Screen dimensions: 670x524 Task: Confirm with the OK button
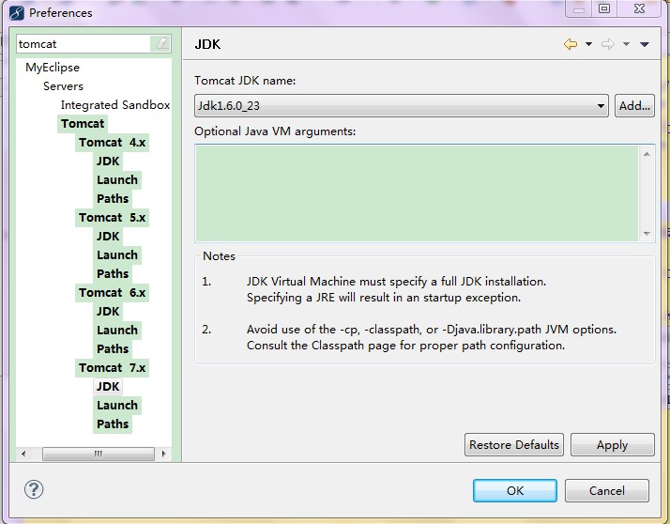tap(515, 490)
